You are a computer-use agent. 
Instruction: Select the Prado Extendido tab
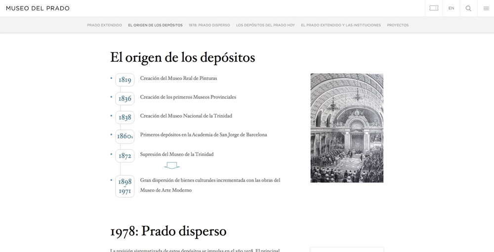click(104, 25)
